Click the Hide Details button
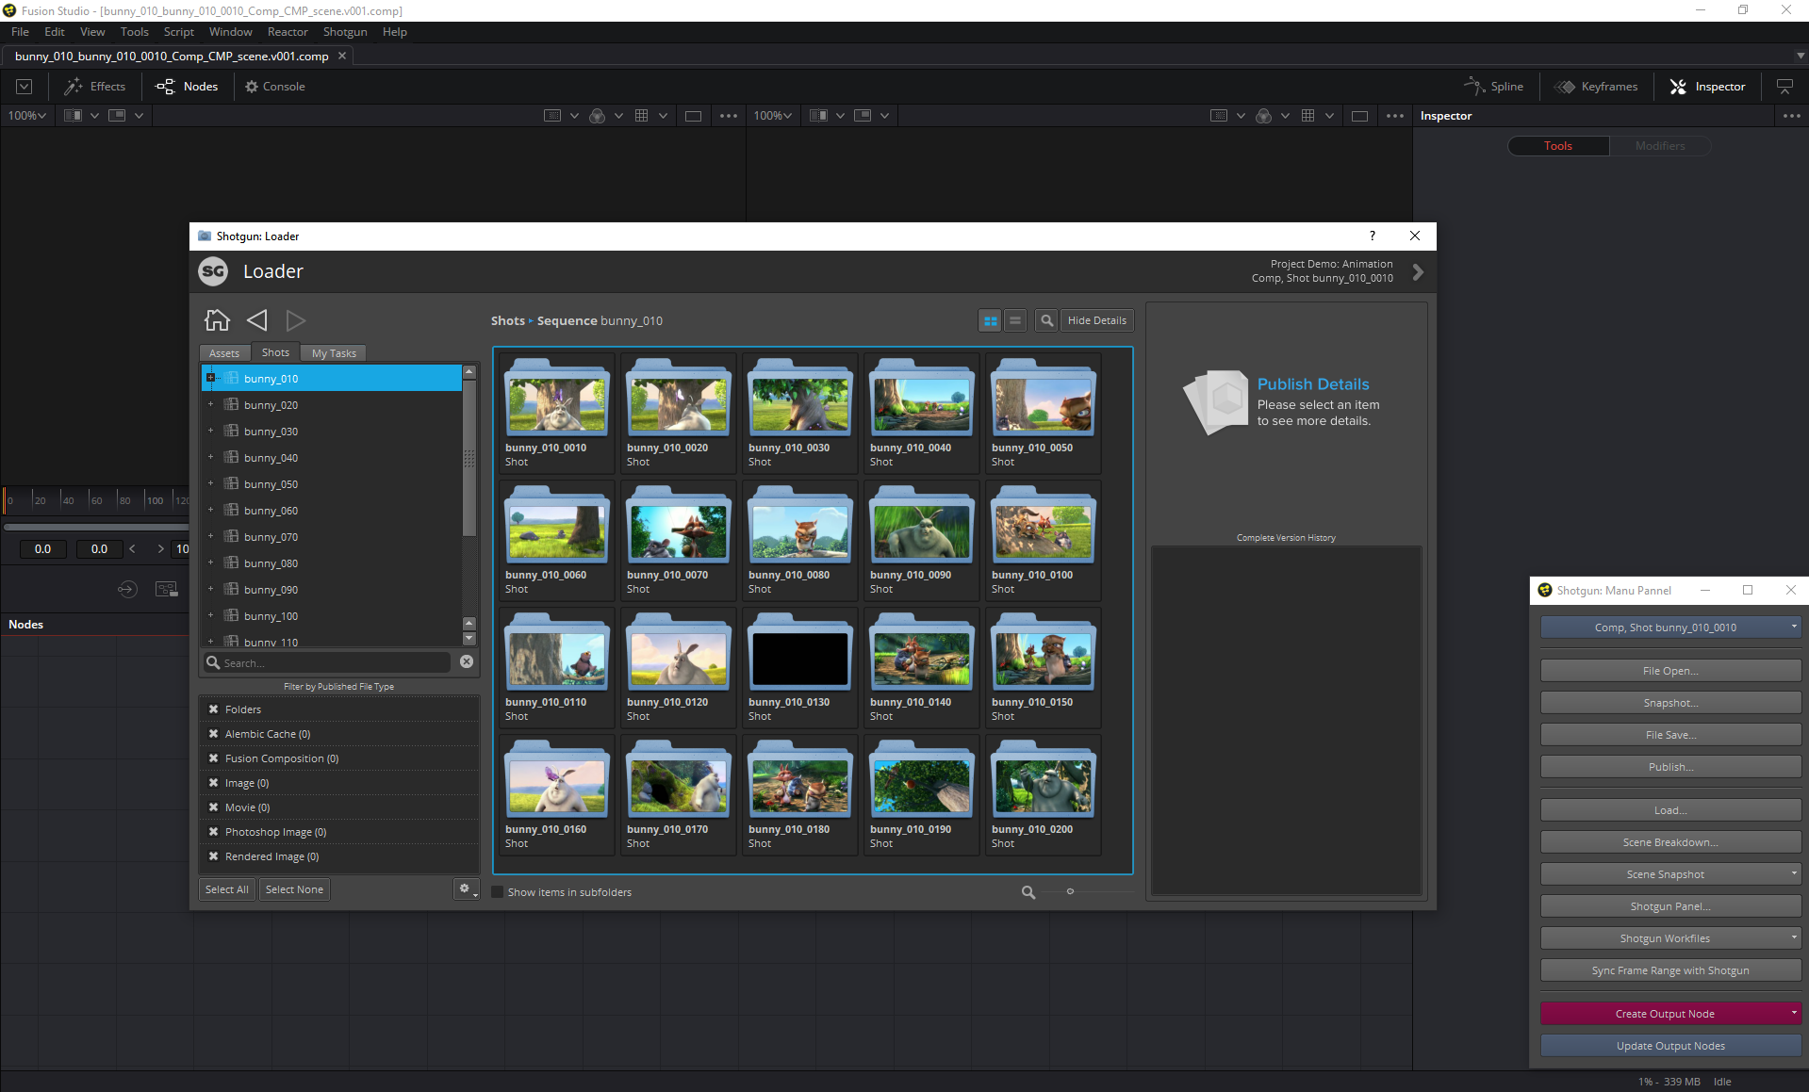Screen dimensions: 1809x1092 (x=1096, y=320)
